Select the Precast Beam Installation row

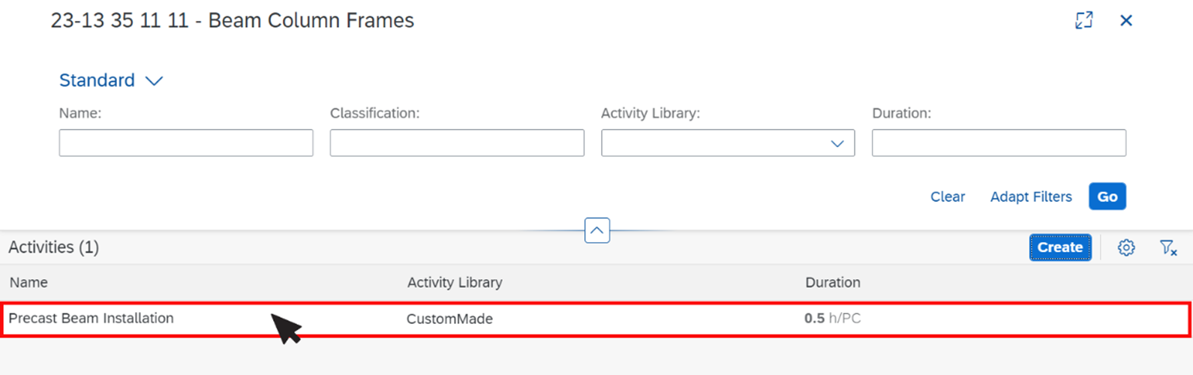(596, 319)
